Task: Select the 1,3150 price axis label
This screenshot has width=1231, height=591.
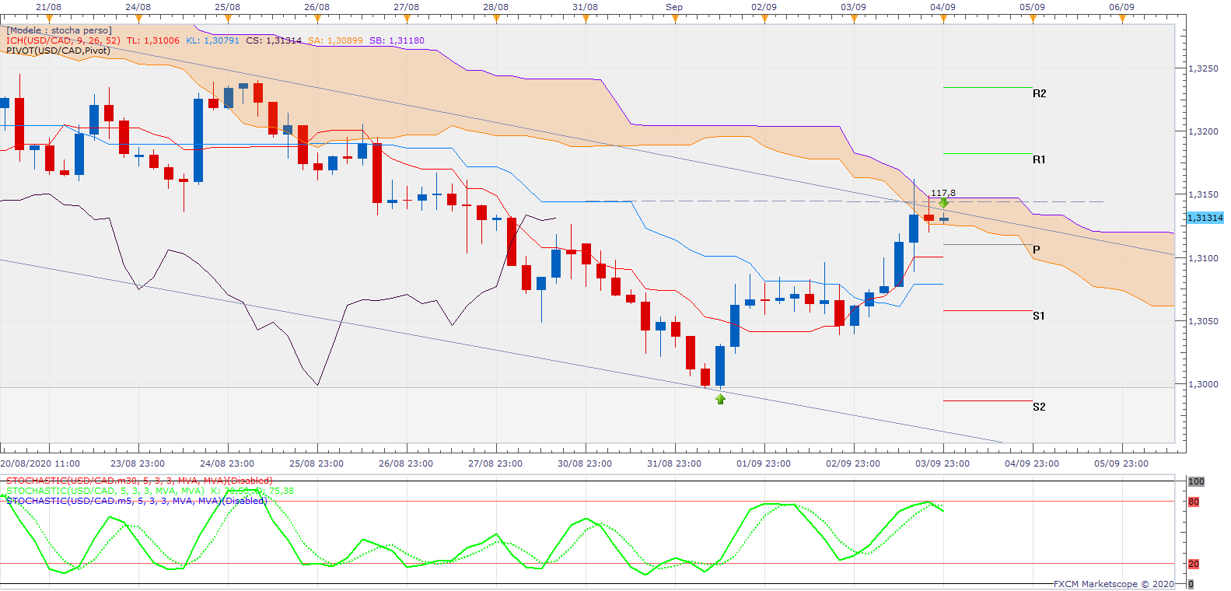Action: [x=1204, y=194]
